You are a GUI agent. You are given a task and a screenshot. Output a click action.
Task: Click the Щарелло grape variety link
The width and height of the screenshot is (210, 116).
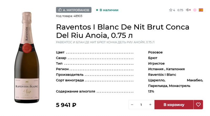click(156, 80)
